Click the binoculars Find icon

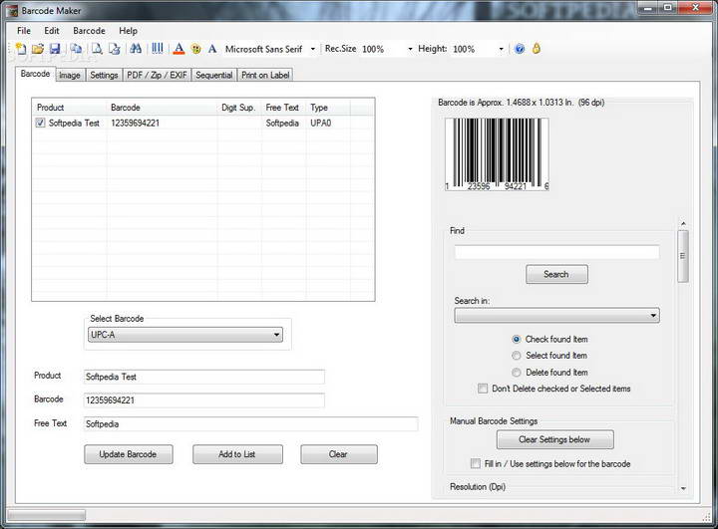pos(136,49)
